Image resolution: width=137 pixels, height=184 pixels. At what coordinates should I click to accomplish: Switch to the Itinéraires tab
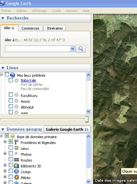point(55,28)
